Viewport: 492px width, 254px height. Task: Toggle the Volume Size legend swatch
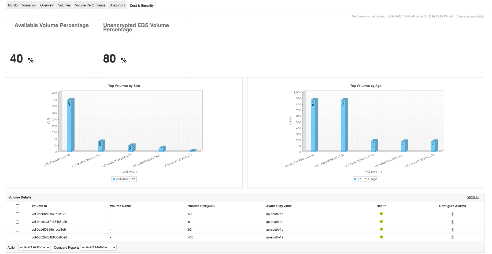pyautogui.click(x=114, y=179)
